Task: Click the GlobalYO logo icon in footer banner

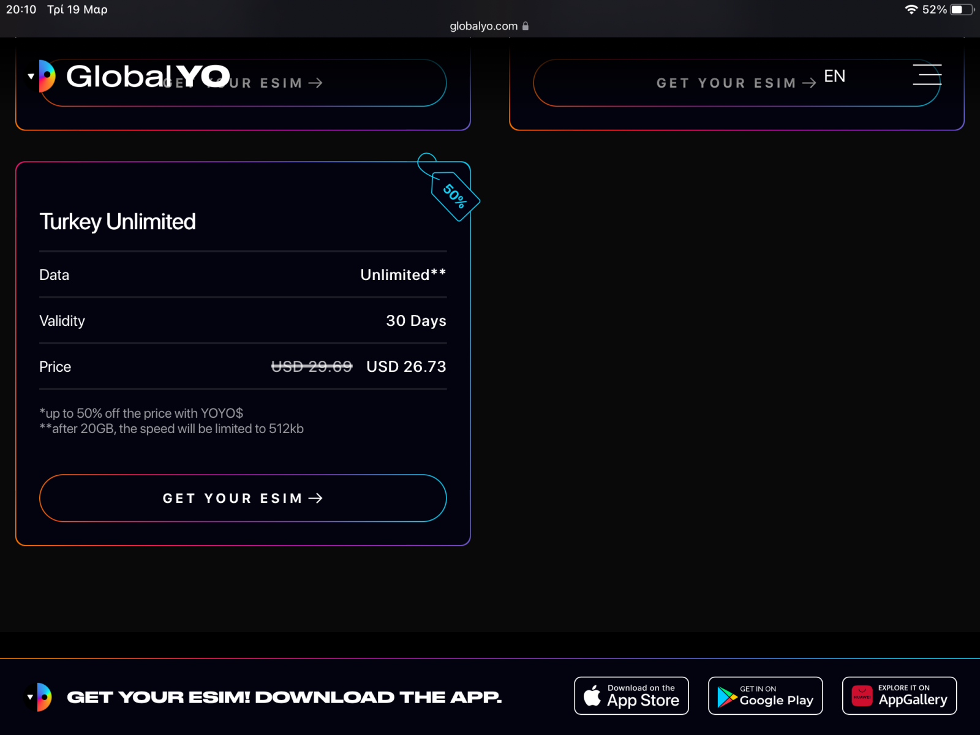Action: 38,697
